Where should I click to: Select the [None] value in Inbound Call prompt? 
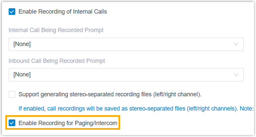(22, 74)
